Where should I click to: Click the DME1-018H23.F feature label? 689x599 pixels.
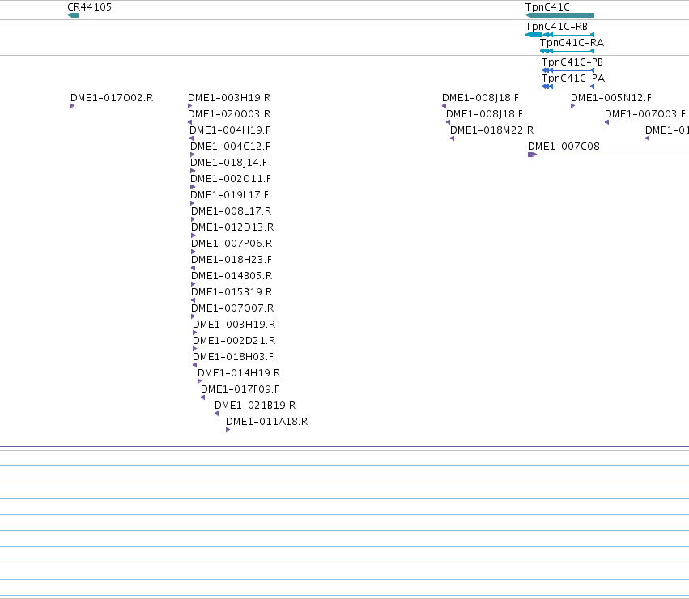tap(232, 260)
